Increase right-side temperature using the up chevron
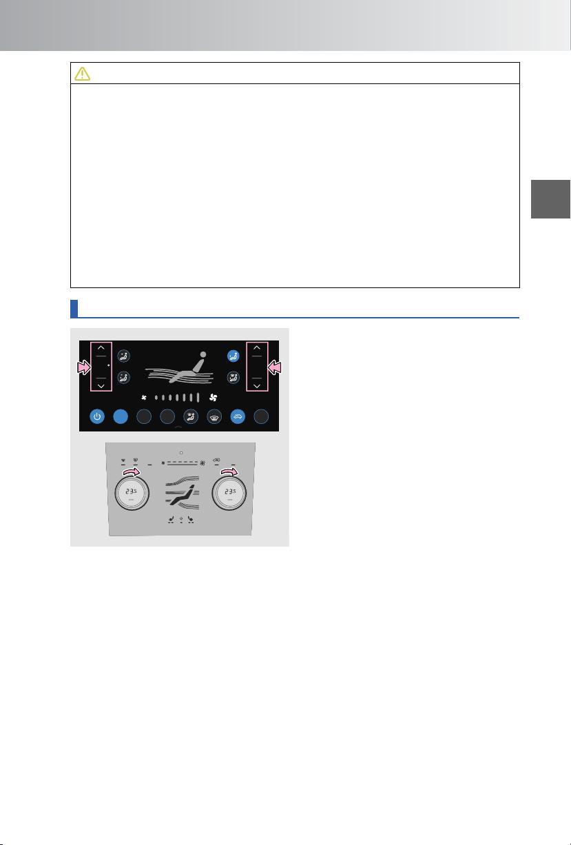 257,347
